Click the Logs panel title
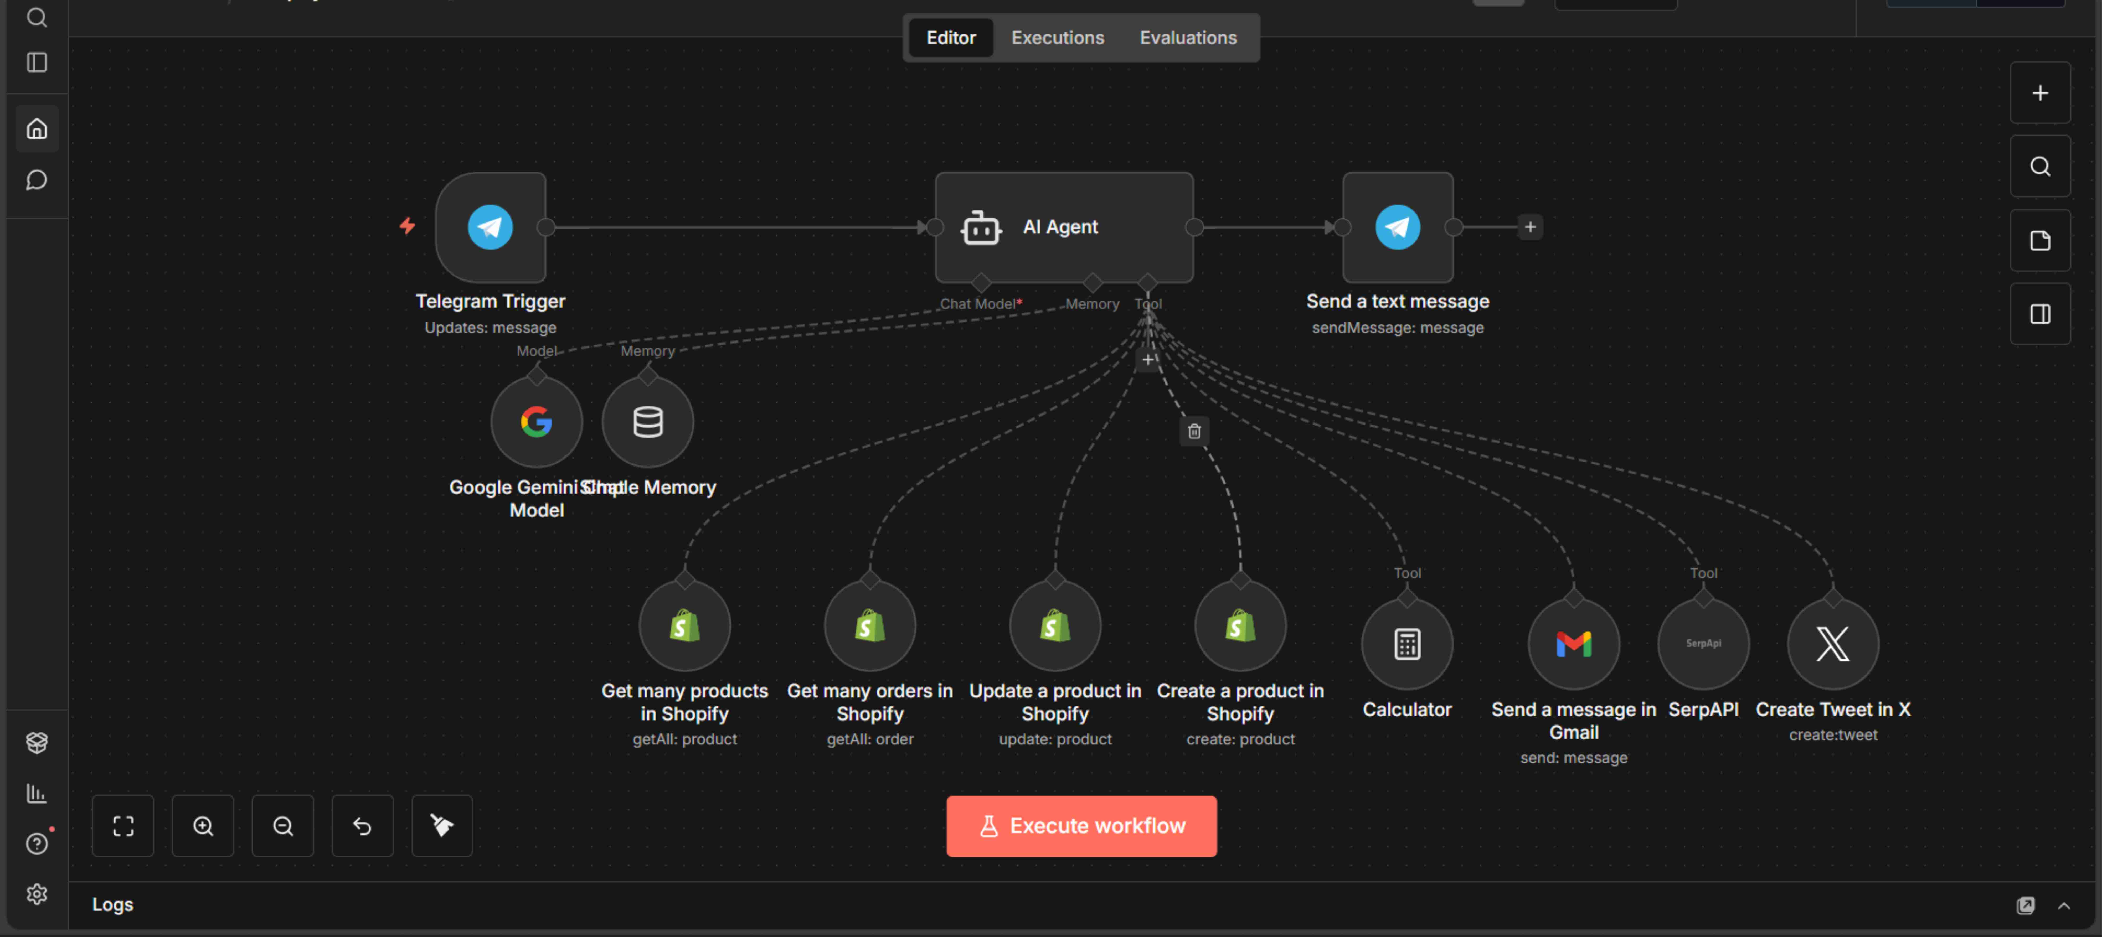 [x=113, y=904]
